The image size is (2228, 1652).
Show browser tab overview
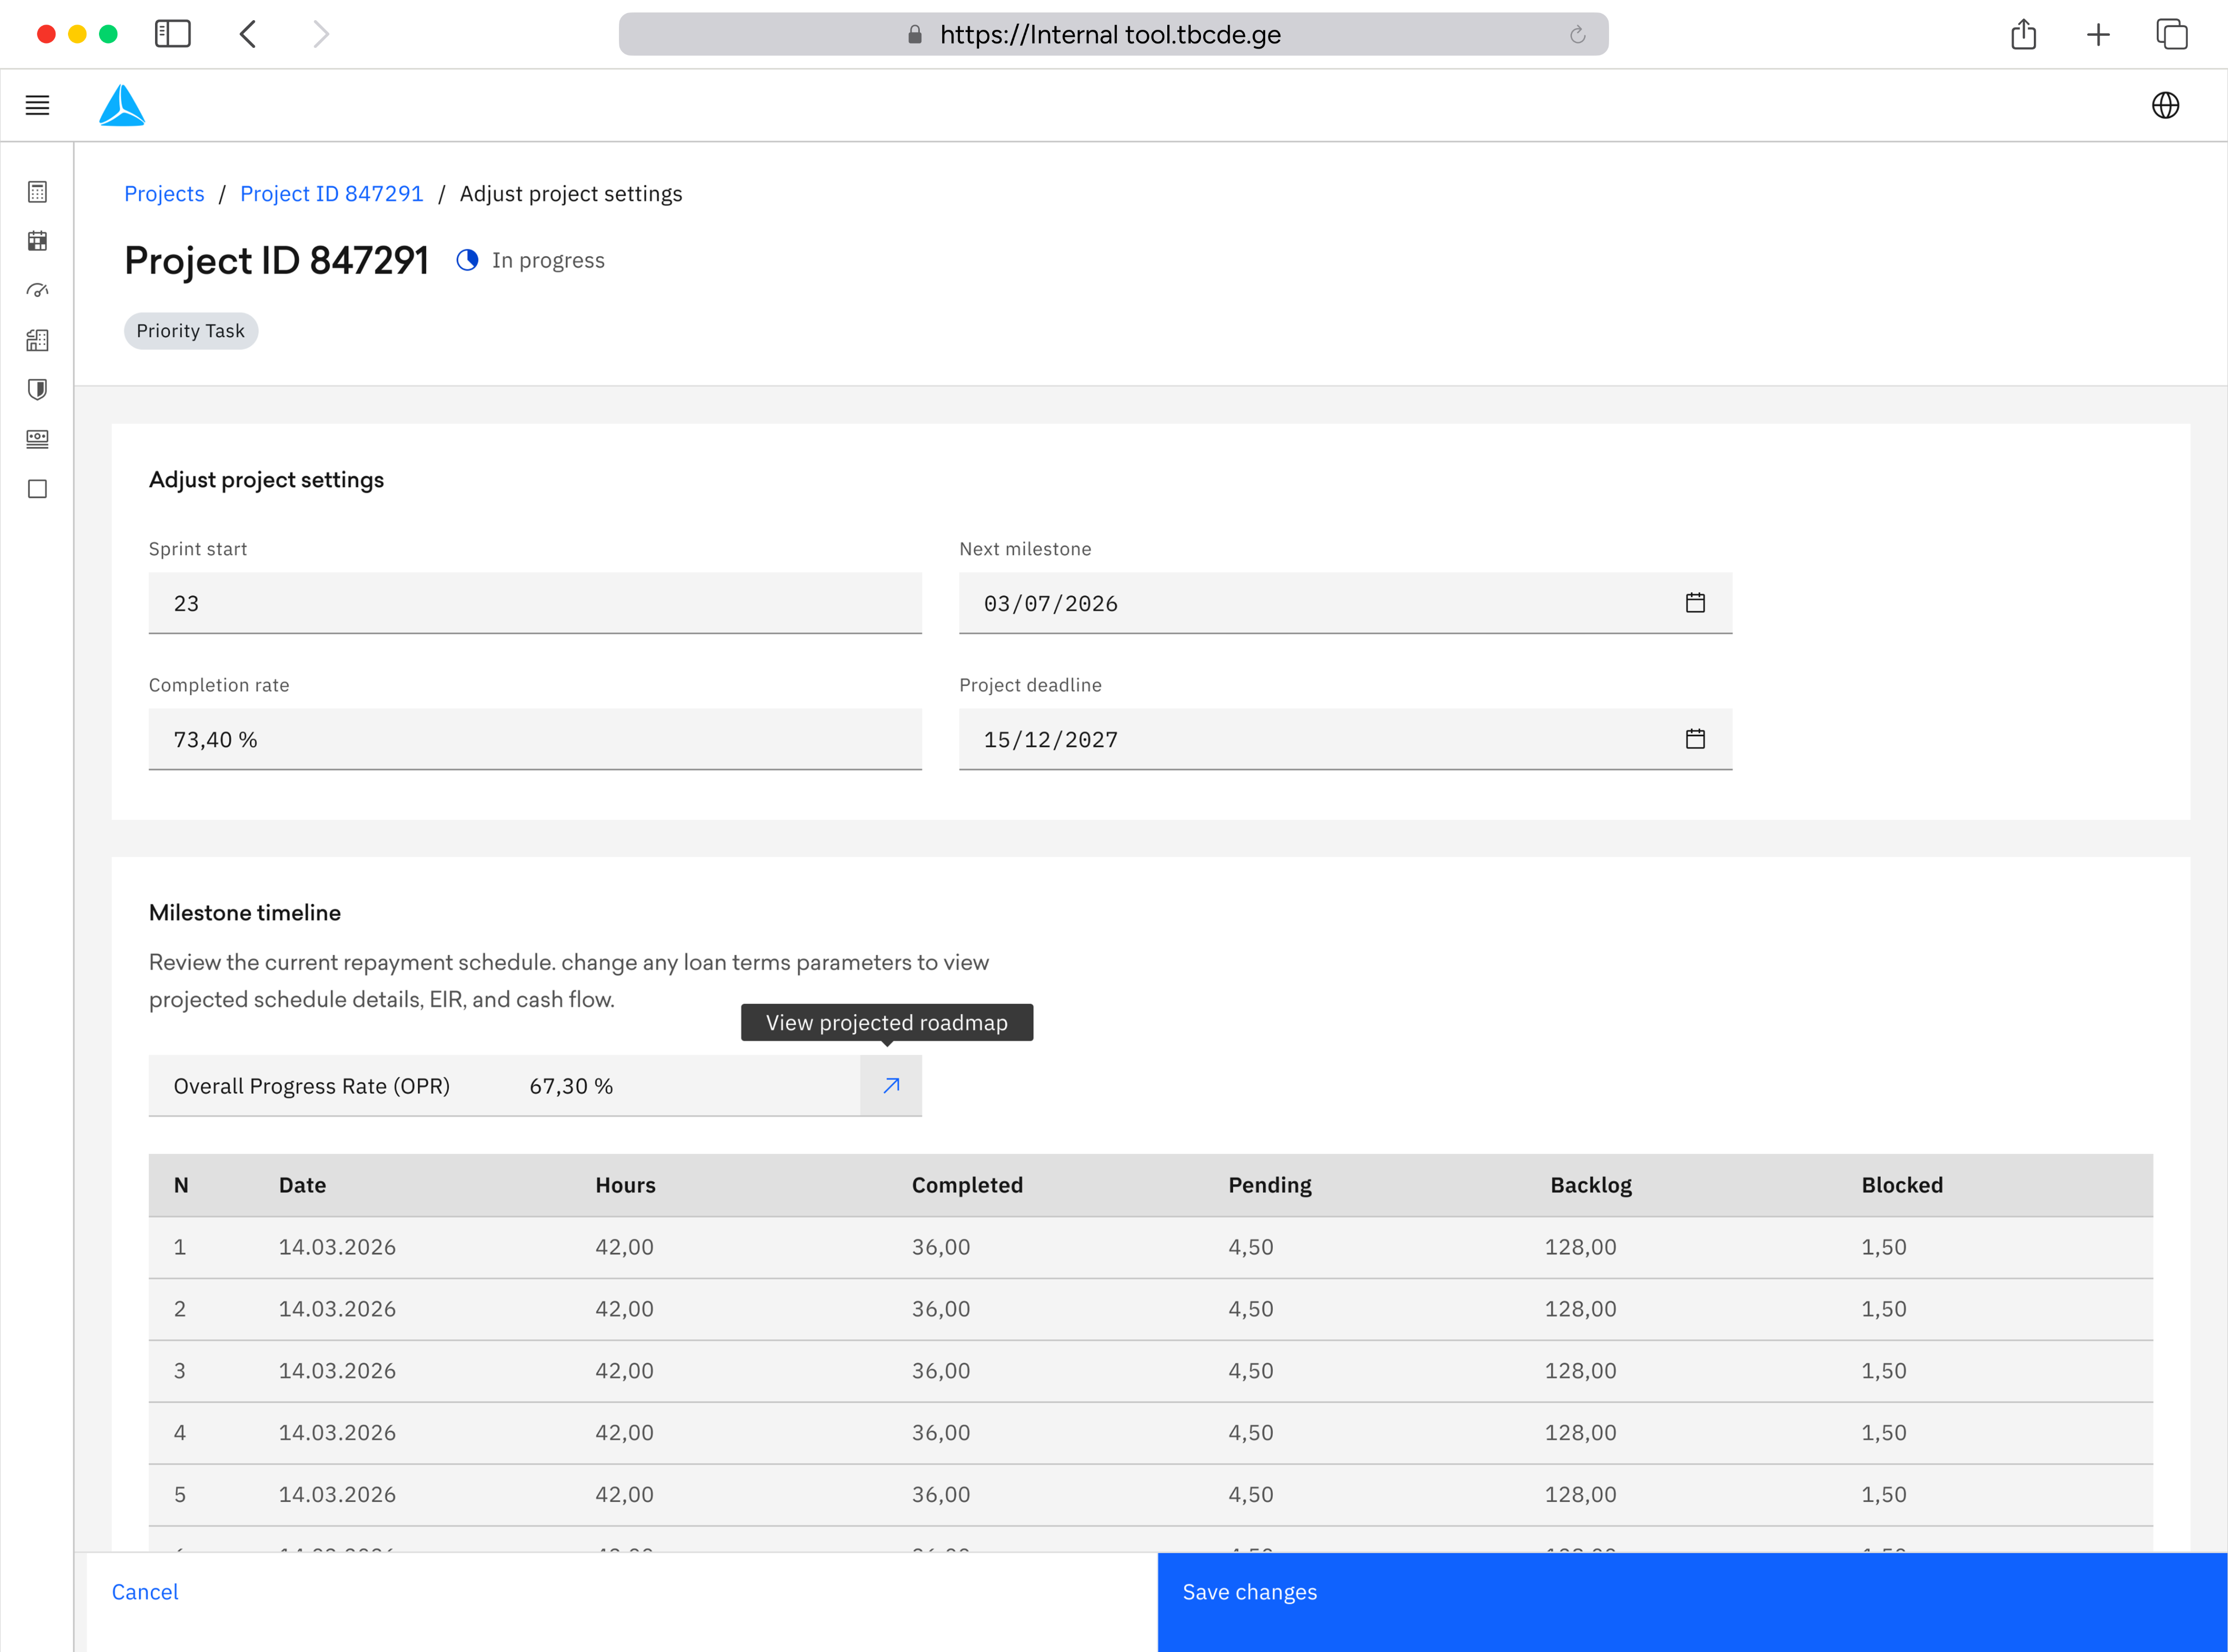[2172, 34]
